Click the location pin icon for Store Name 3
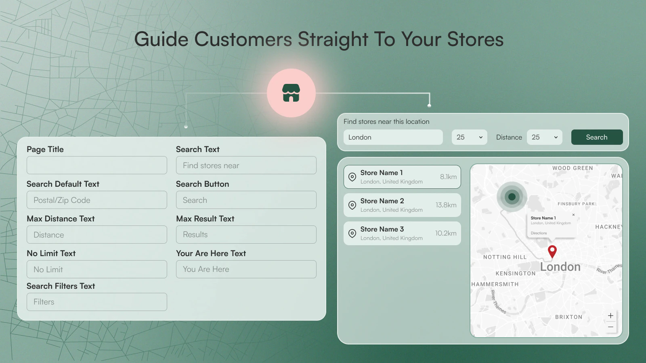The width and height of the screenshot is (646, 363). click(352, 234)
